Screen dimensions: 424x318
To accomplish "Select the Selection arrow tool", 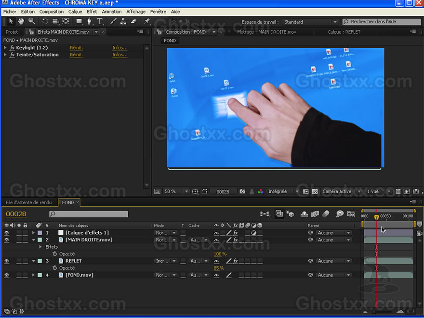I will tap(11, 21).
